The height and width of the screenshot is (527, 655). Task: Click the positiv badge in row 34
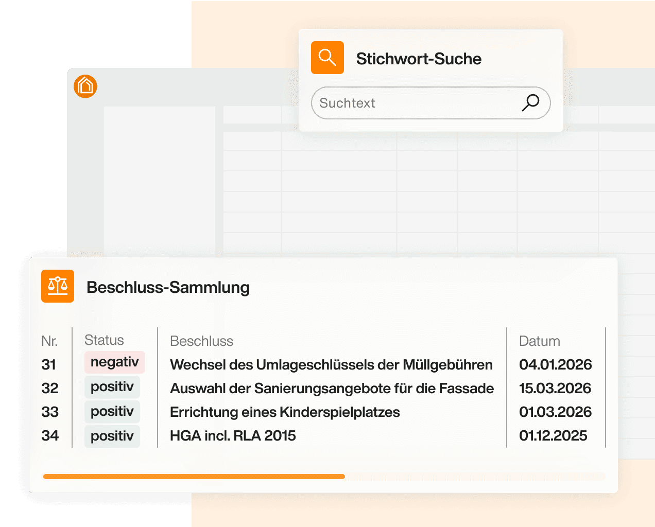112,436
